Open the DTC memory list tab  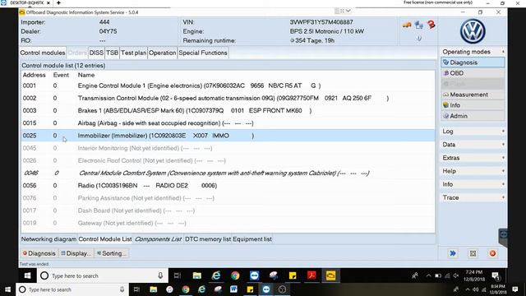click(208, 239)
